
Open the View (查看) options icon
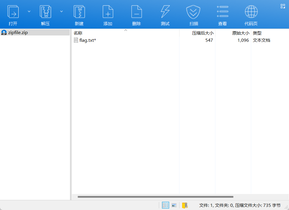(222, 12)
